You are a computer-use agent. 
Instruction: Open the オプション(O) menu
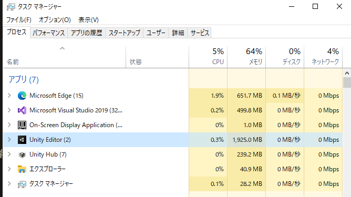tap(55, 20)
